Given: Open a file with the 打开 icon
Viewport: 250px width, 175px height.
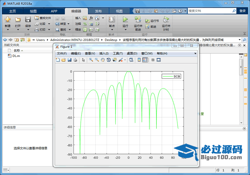Looking at the screenshot, I should (18, 20).
